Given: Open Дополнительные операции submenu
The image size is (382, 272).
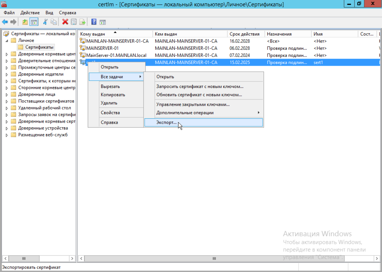Looking at the screenshot, I should click(x=185, y=113).
